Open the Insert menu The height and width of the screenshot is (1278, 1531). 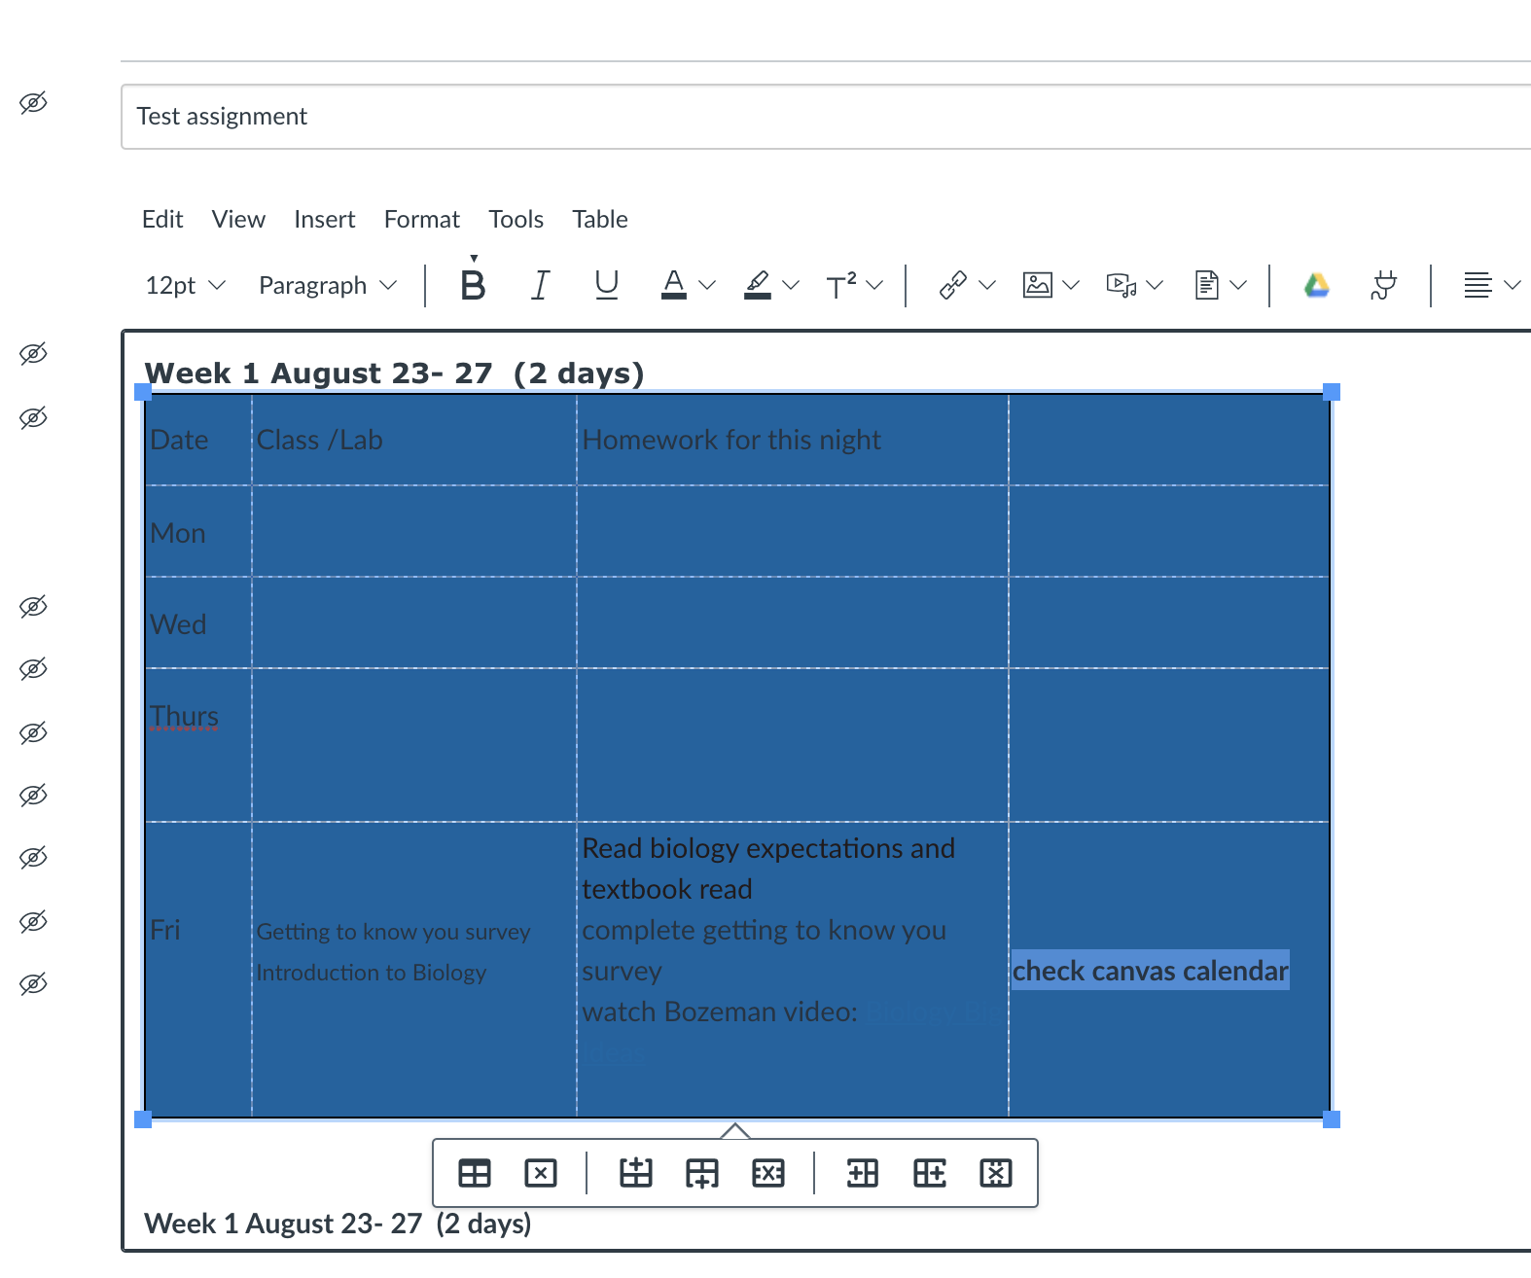[x=325, y=219]
